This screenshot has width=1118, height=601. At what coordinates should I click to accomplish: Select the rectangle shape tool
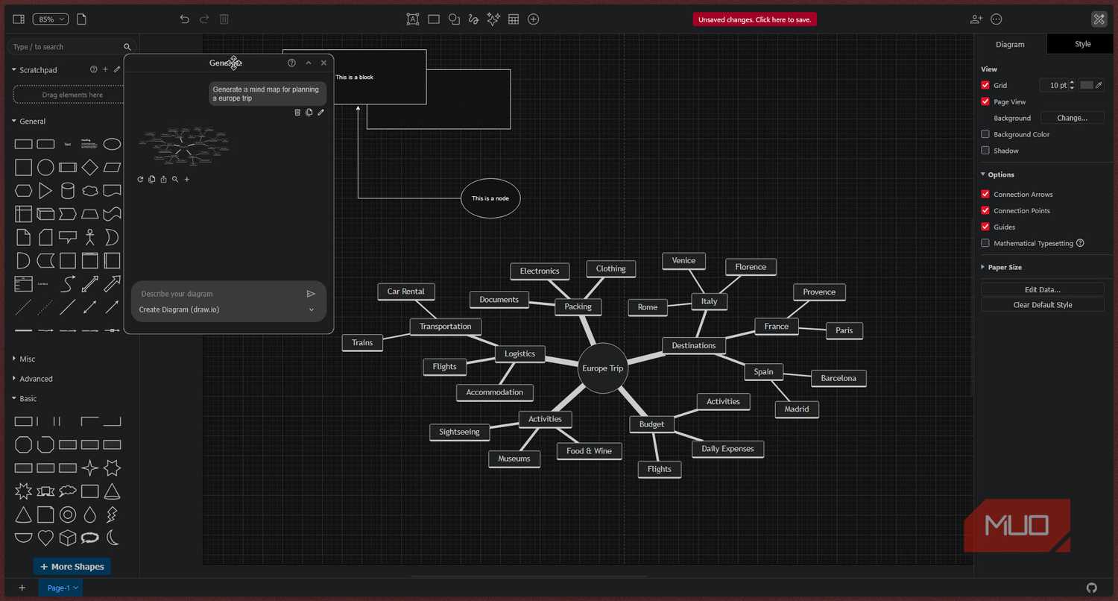[434, 19]
